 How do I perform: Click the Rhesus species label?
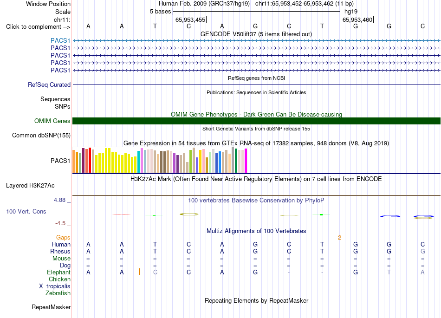coord(60,251)
